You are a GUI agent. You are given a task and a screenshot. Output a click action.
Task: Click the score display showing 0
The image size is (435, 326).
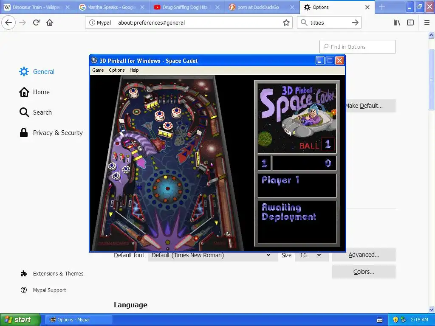(x=304, y=163)
